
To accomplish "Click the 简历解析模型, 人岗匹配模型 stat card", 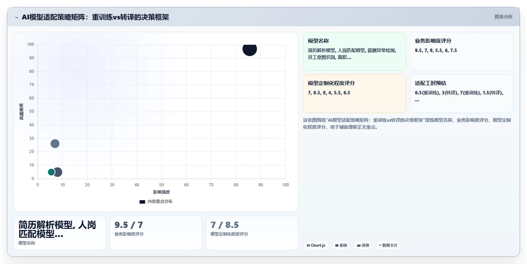I will tap(60, 233).
